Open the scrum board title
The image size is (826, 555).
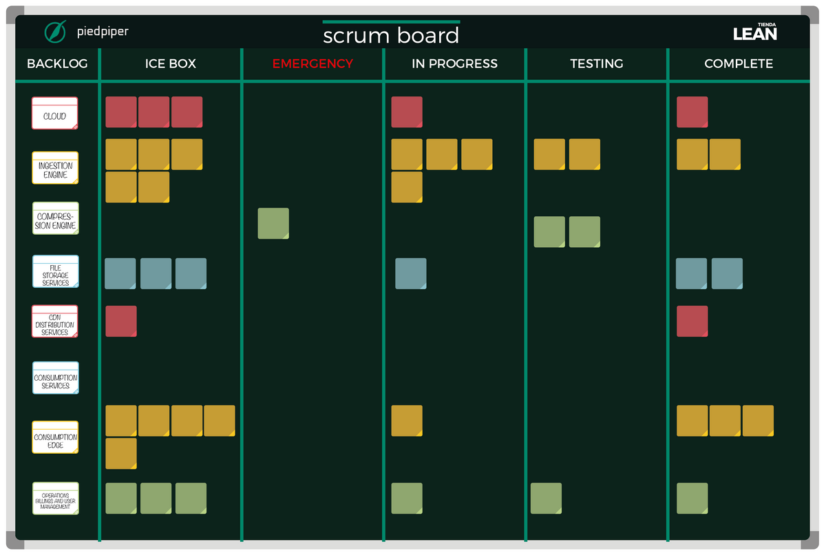pos(390,34)
